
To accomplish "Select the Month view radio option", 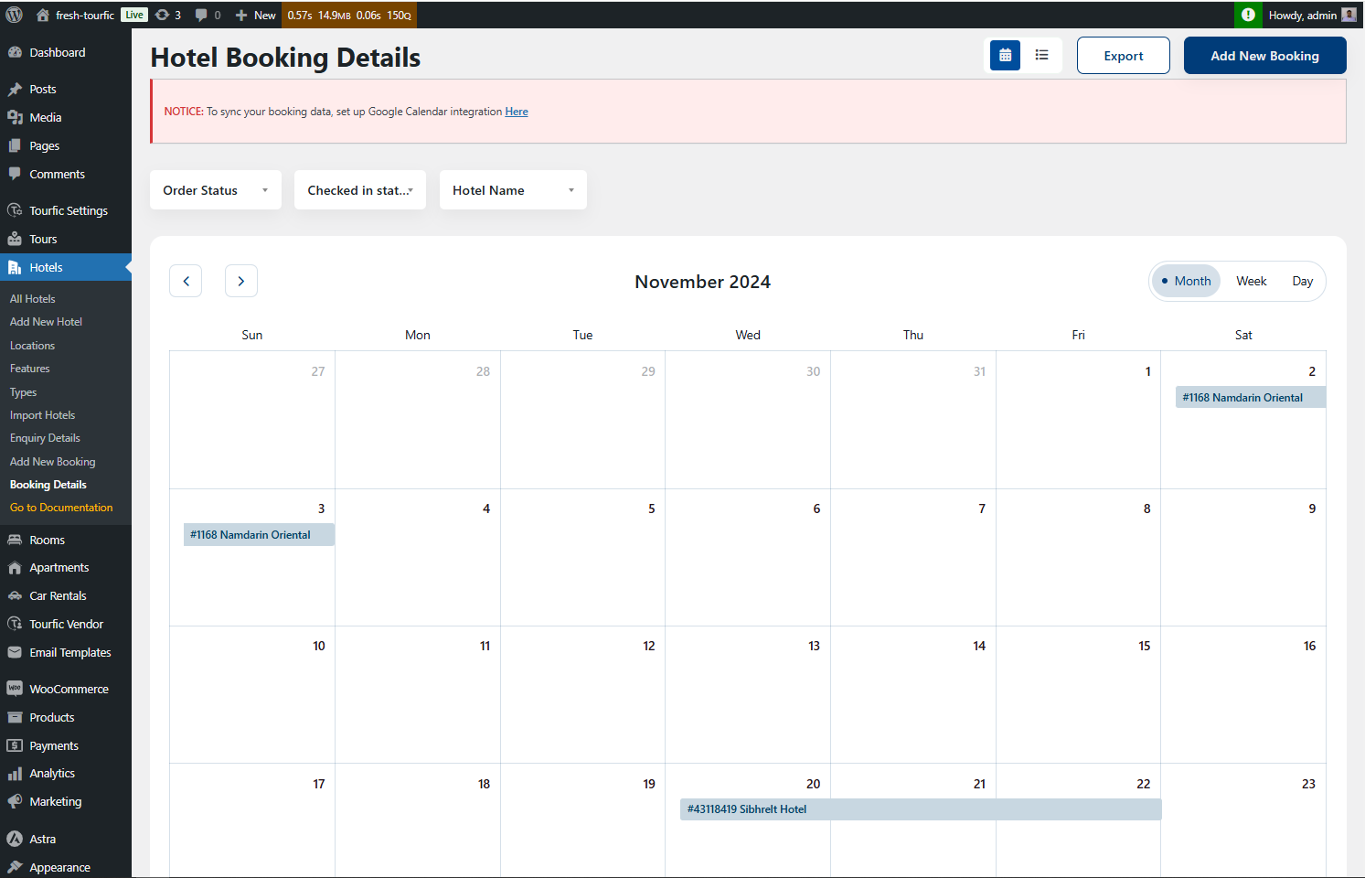I will click(1185, 281).
